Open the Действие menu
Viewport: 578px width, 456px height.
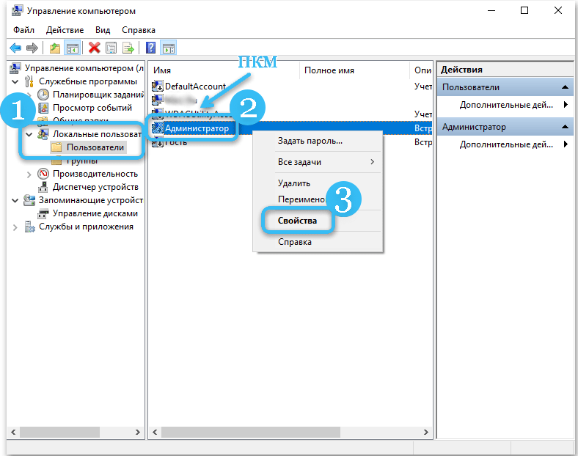(66, 30)
